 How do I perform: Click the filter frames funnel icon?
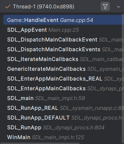click(105, 7)
